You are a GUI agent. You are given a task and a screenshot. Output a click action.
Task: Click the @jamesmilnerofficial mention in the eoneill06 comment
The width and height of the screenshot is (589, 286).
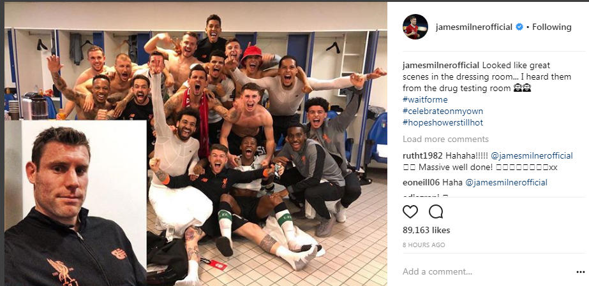pyautogui.click(x=506, y=183)
